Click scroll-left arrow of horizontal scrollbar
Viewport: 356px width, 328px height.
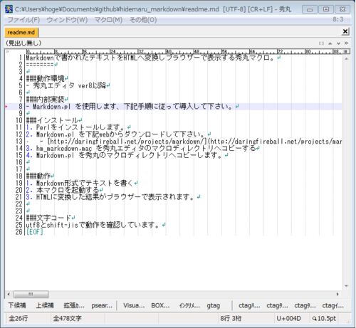9,294
